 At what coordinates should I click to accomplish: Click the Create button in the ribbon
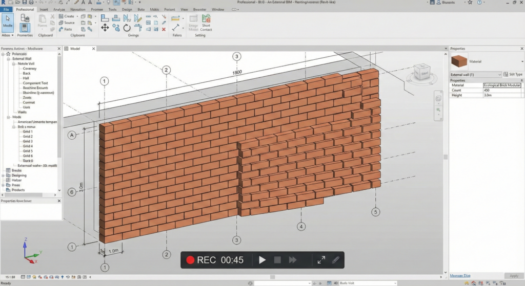coord(69,16)
